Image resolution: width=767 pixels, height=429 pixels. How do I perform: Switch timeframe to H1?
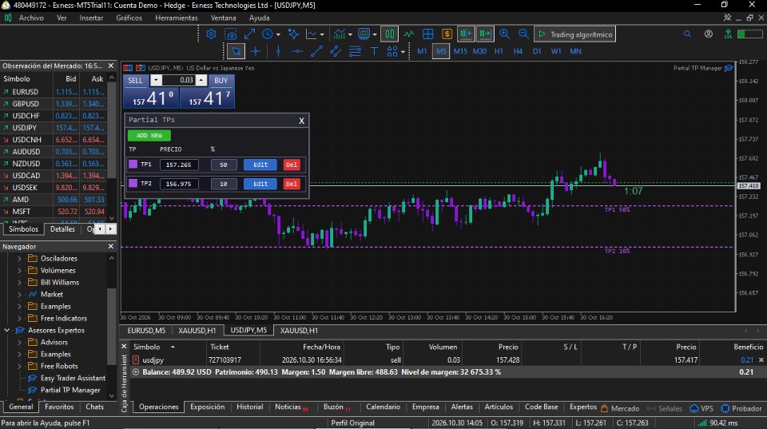point(499,51)
